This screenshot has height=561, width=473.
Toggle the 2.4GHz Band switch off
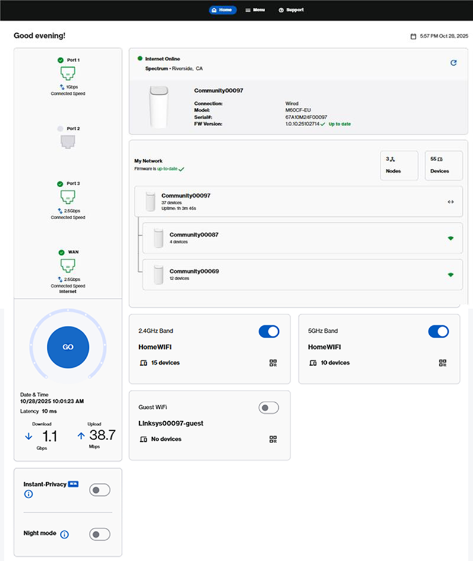(x=269, y=331)
